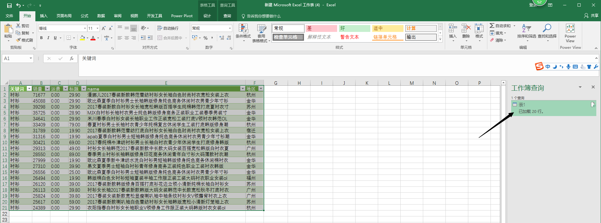601x223 pixels.
Task: Click the Conditional Formatting (条件格式) icon
Action: [243, 29]
